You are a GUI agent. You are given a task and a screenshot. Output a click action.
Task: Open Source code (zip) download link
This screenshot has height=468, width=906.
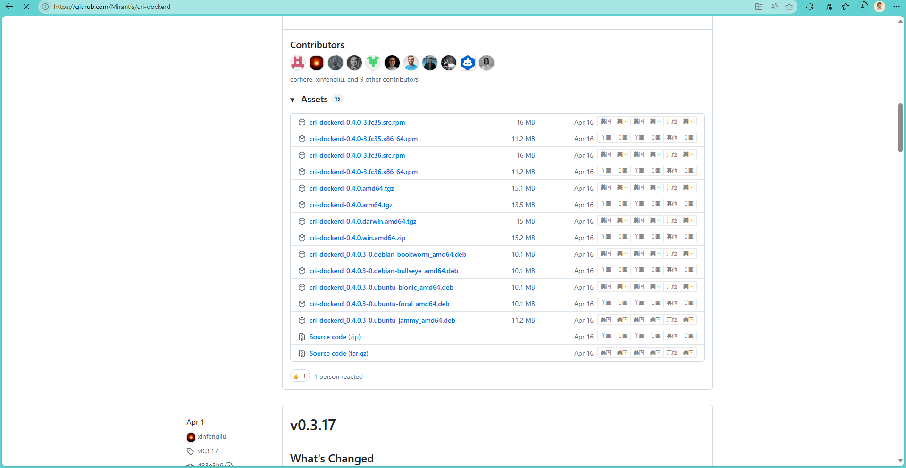(x=335, y=337)
